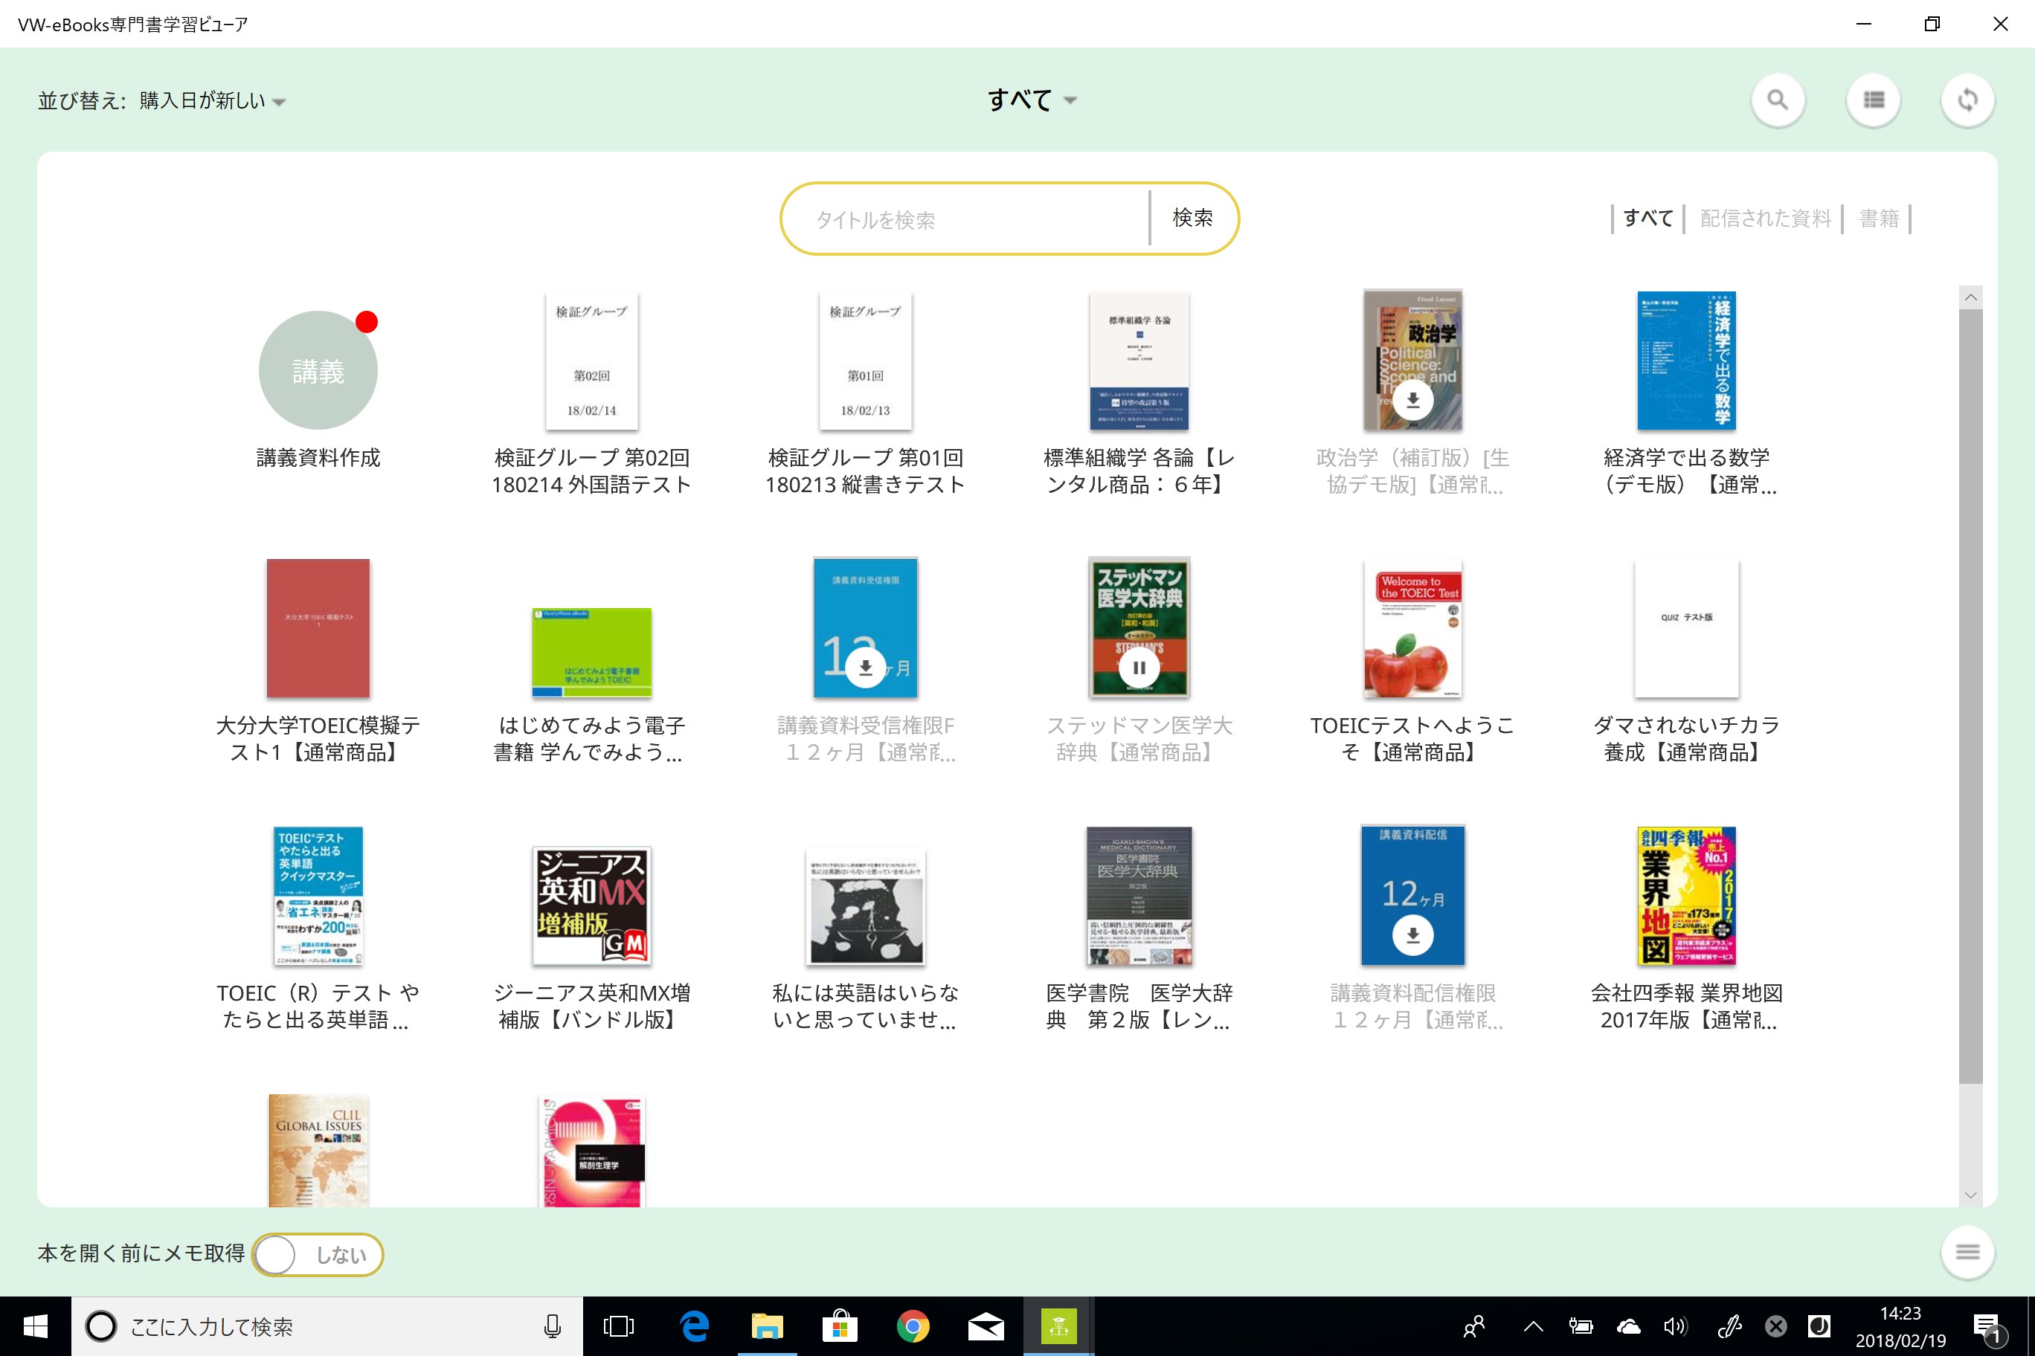Image resolution: width=2035 pixels, height=1356 pixels.
Task: Pause the ステッドマン医学大辞典 download
Action: [x=1139, y=667]
